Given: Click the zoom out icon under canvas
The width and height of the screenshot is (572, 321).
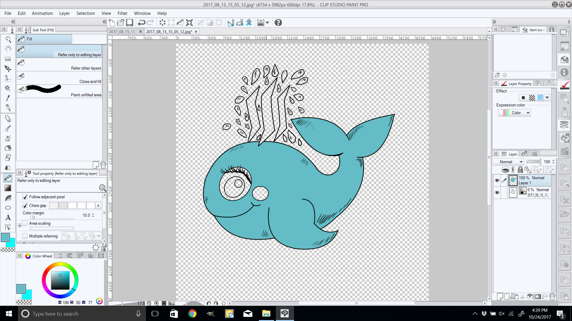Looking at the screenshot, I should coord(149,303).
